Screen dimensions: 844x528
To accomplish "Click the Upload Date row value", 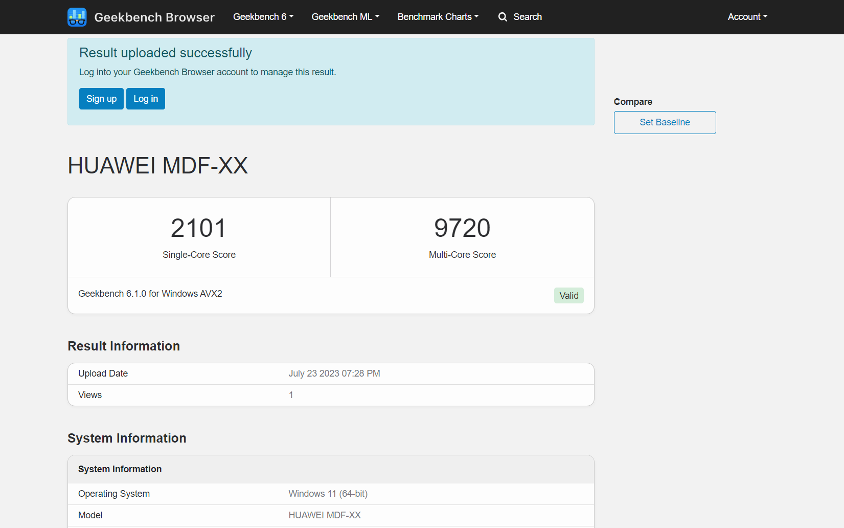I will click(334, 373).
